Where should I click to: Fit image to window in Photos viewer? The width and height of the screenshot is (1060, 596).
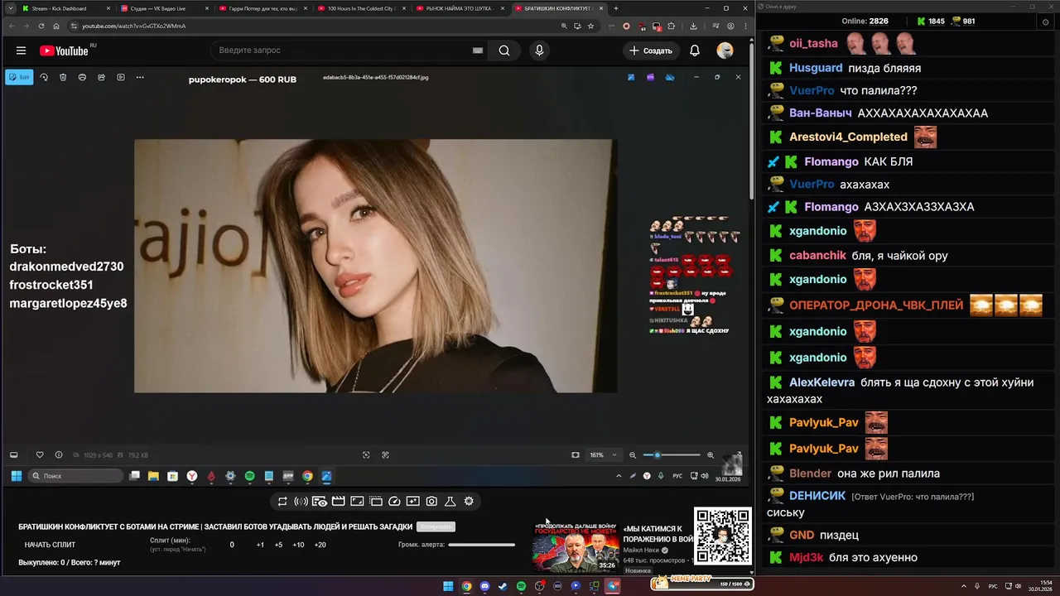576,454
